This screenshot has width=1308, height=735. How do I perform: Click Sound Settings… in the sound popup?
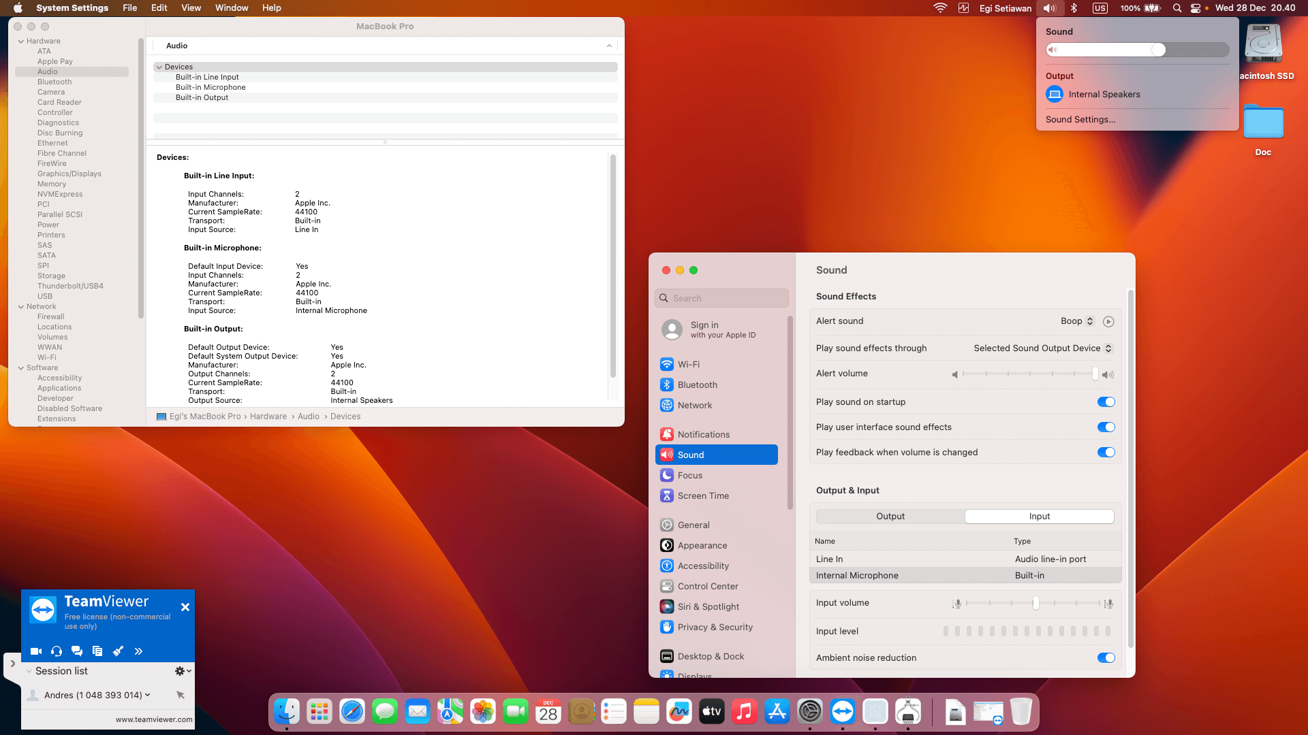point(1080,120)
